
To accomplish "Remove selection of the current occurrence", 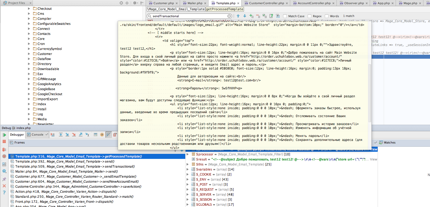I will click(258, 16).
